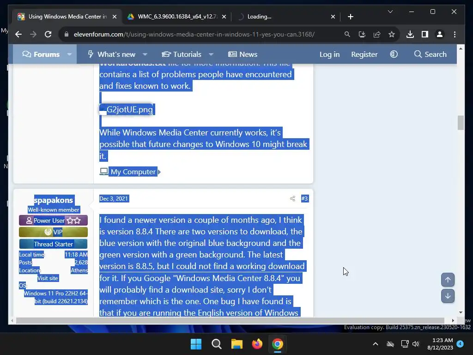Open the zoom magnifier icon in address bar

[347, 34]
